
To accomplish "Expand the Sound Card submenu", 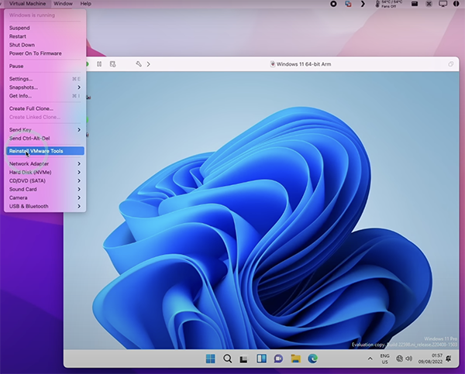I will [x=45, y=190].
